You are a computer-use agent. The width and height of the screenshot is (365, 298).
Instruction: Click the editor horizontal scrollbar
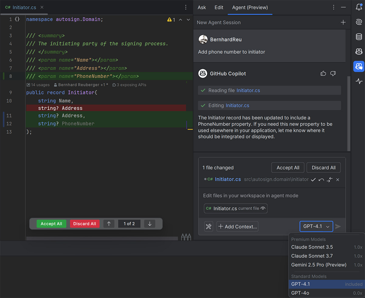[x=102, y=239]
